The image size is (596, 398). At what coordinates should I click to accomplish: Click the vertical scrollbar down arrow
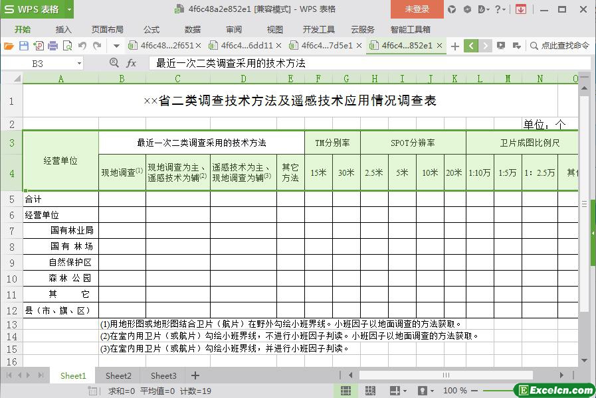[584, 360]
